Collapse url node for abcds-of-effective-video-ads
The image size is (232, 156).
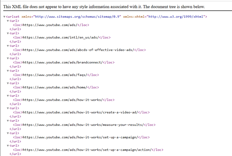8,46
